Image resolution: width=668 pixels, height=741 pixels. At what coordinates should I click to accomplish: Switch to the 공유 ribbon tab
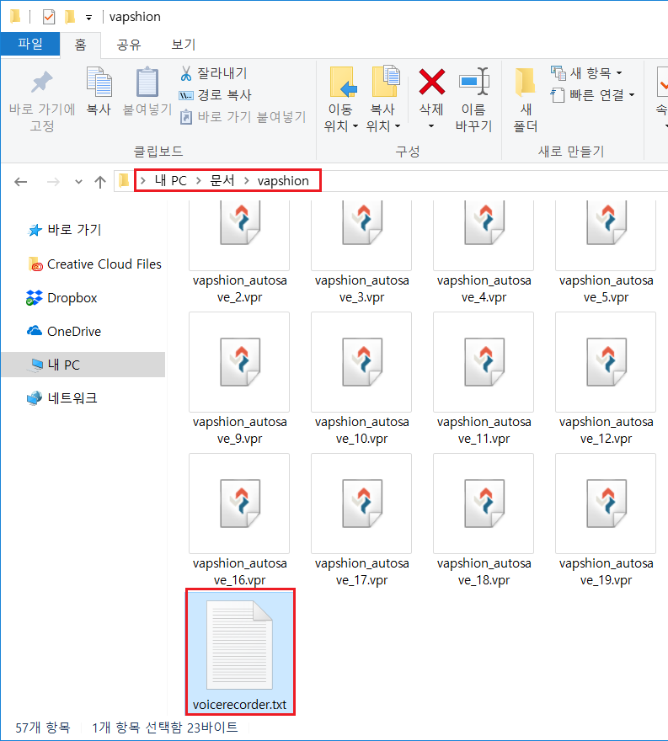(129, 45)
